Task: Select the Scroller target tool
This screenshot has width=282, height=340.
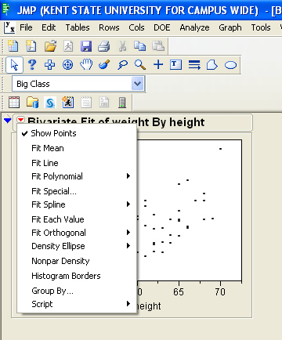Action: click(67, 64)
